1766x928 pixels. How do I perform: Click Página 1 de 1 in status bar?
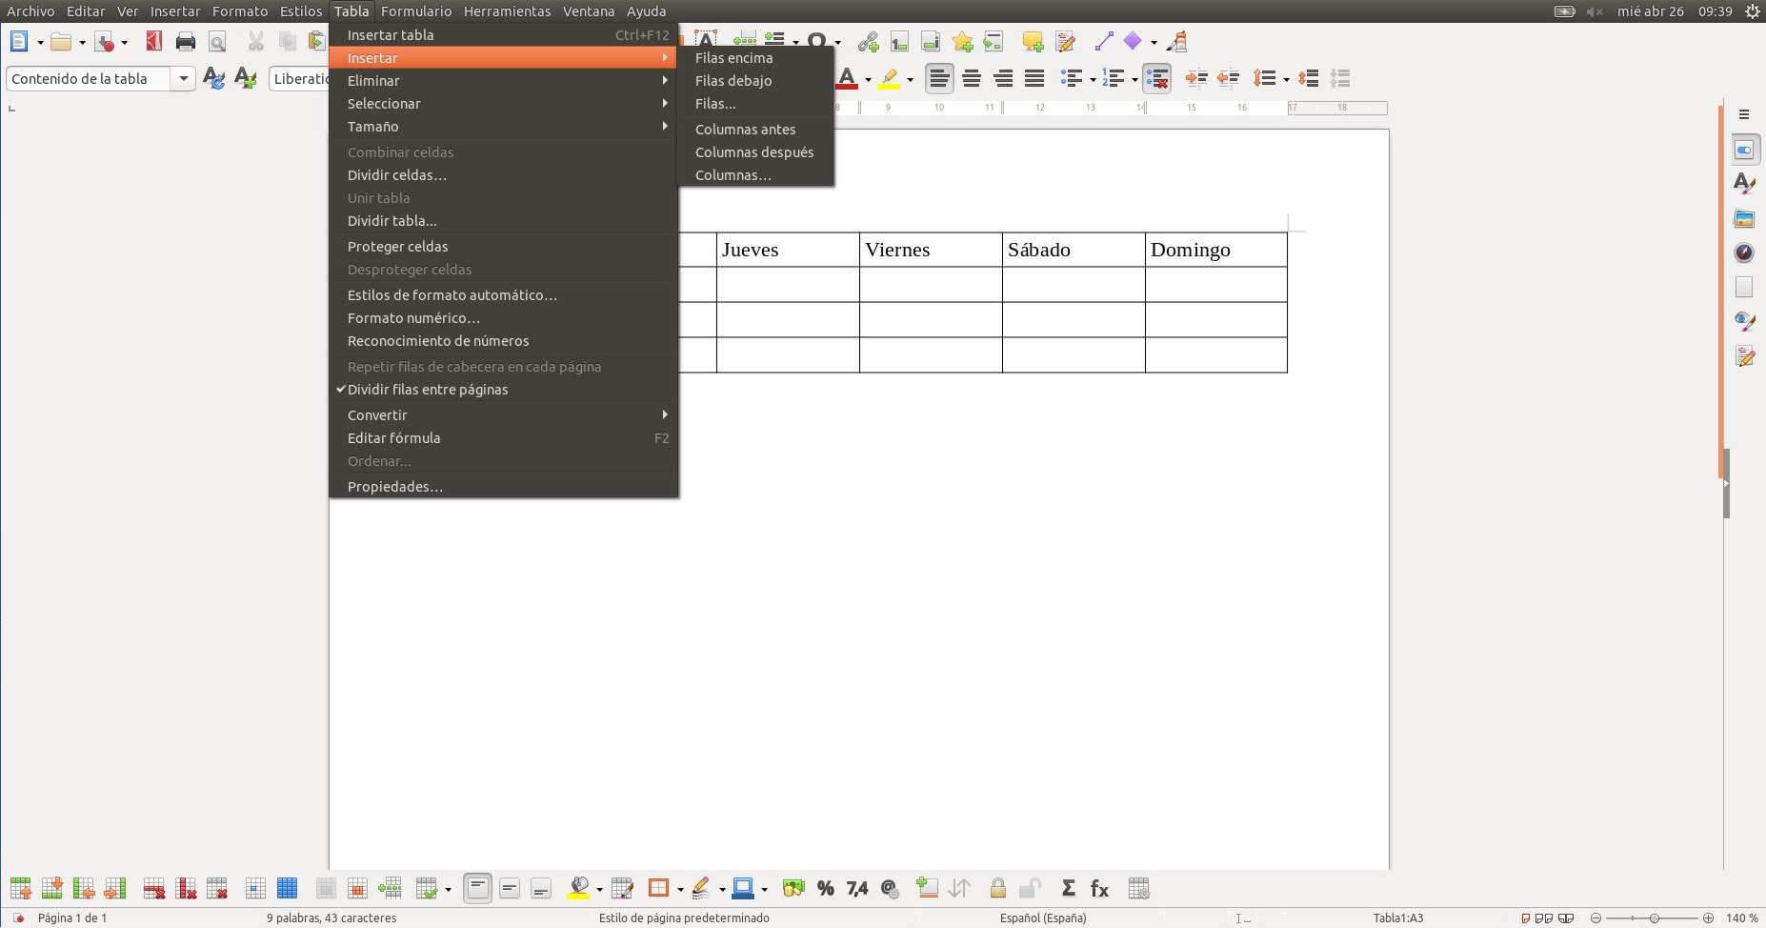[x=72, y=918]
